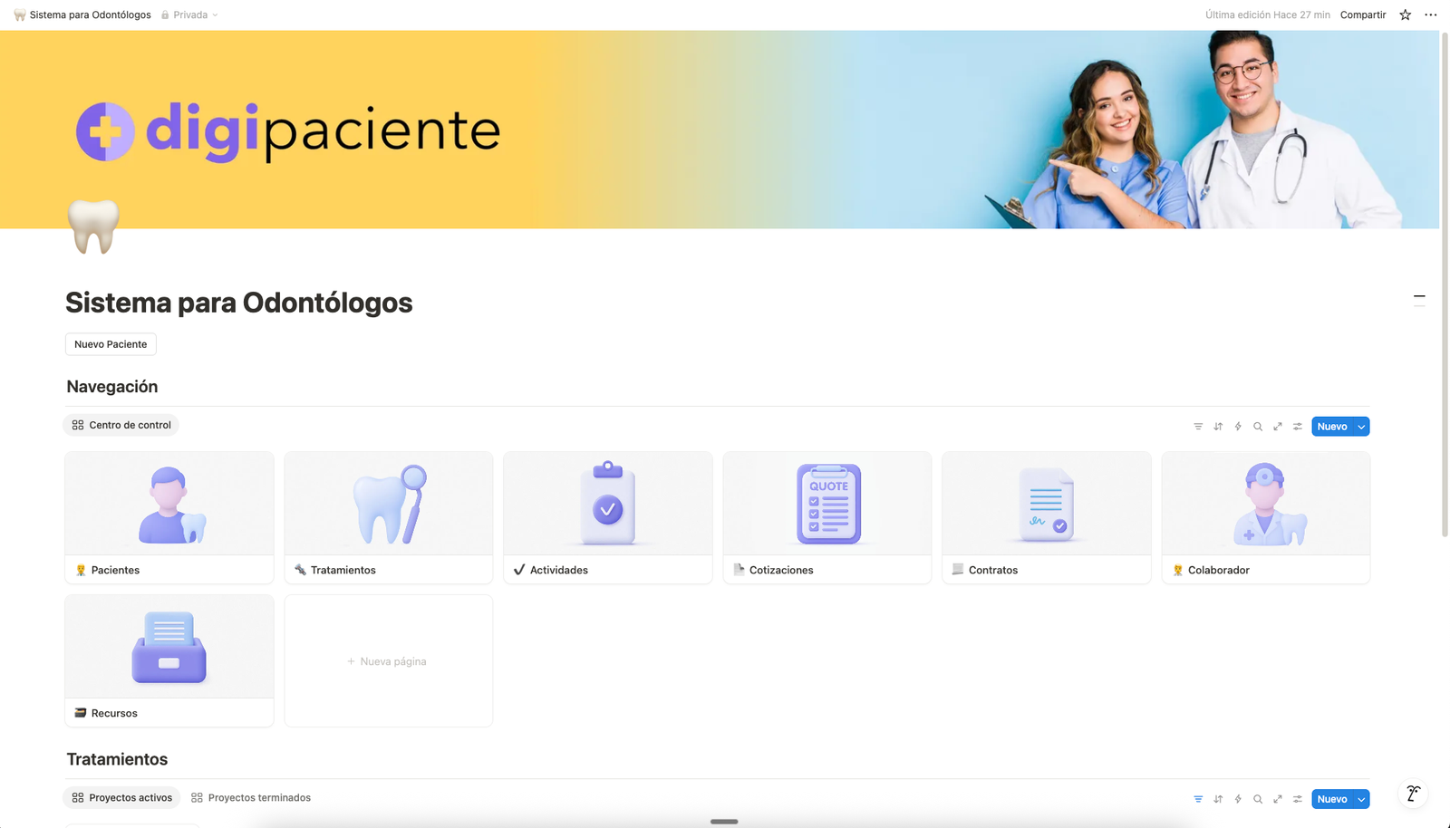The width and height of the screenshot is (1450, 828).
Task: Add page to favorites with star icon
Action: [1406, 14]
